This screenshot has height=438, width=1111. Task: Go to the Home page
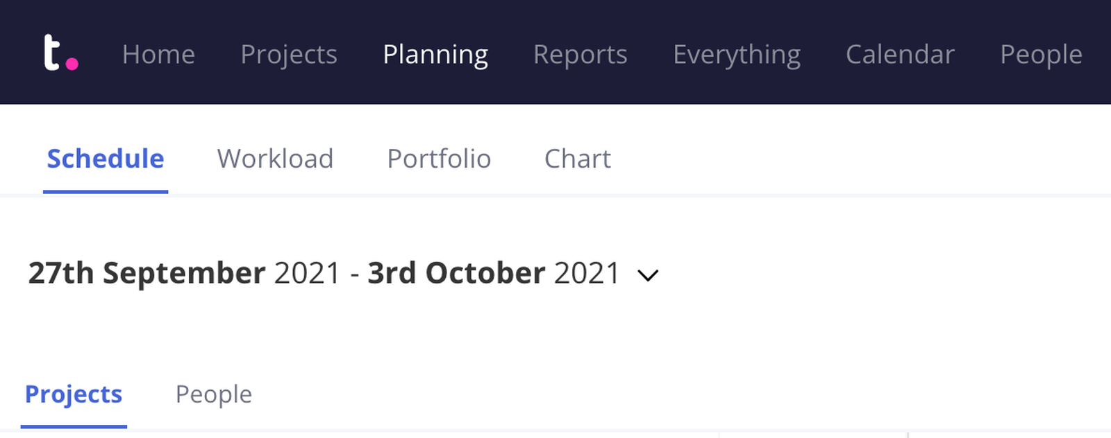tap(158, 54)
